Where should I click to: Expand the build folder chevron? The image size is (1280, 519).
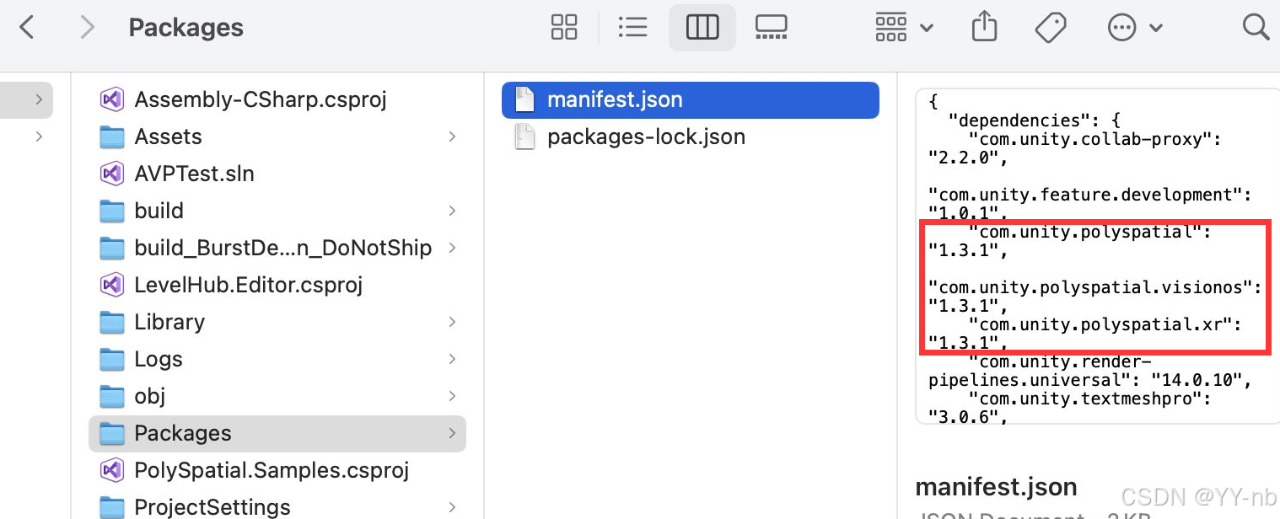pyautogui.click(x=453, y=211)
